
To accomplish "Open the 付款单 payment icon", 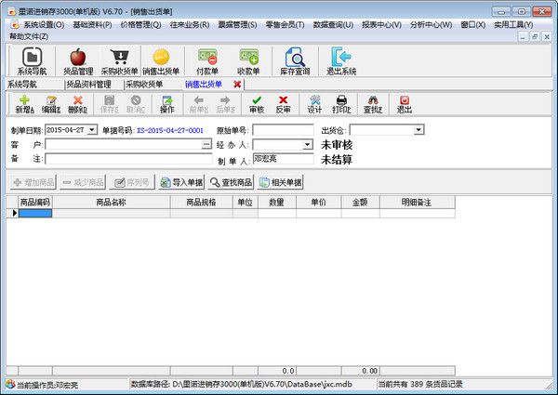I will pyautogui.click(x=206, y=60).
